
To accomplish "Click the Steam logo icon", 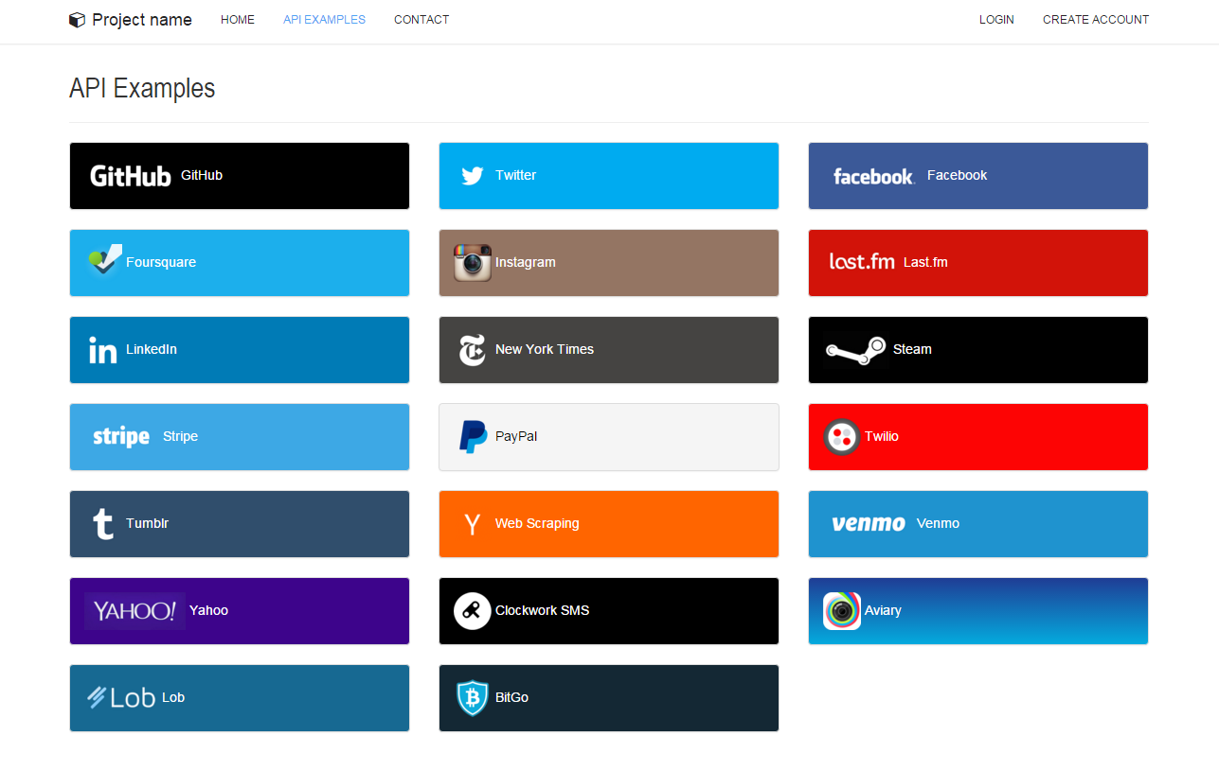I will tap(855, 350).
